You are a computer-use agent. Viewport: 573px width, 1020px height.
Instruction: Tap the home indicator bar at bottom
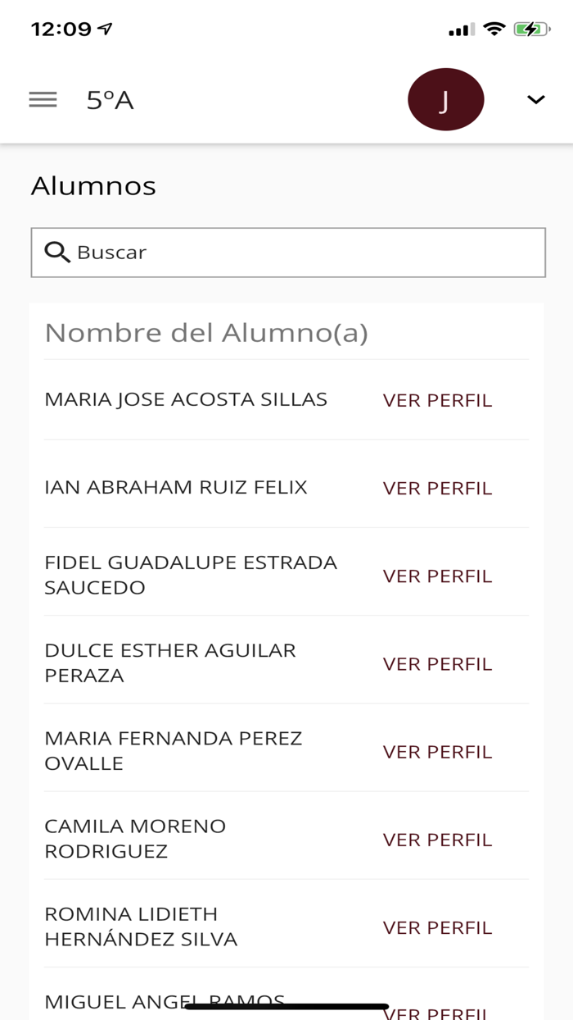(x=286, y=1004)
